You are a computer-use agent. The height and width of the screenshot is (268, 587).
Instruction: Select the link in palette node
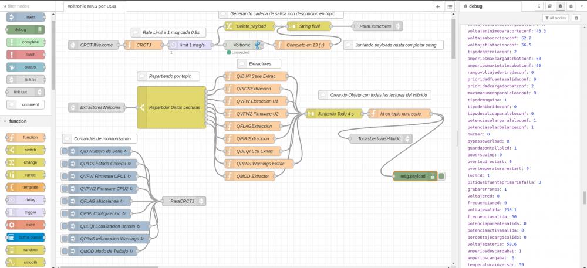pos(26,80)
